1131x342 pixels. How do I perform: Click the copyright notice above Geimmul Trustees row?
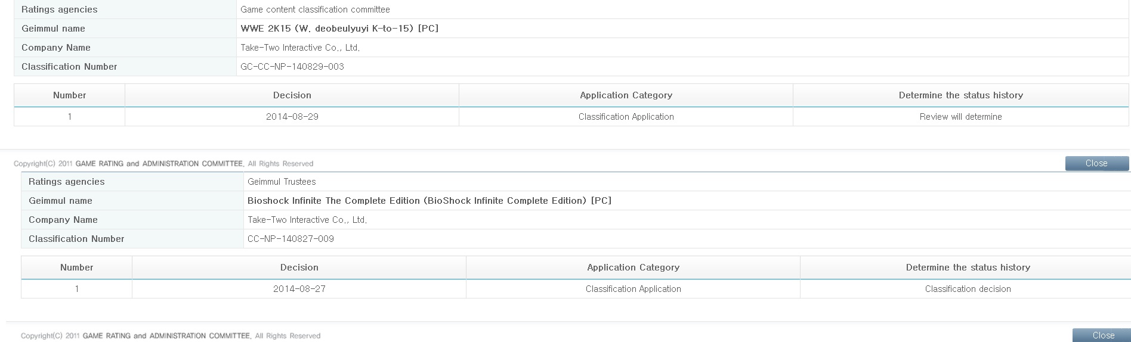point(163,164)
